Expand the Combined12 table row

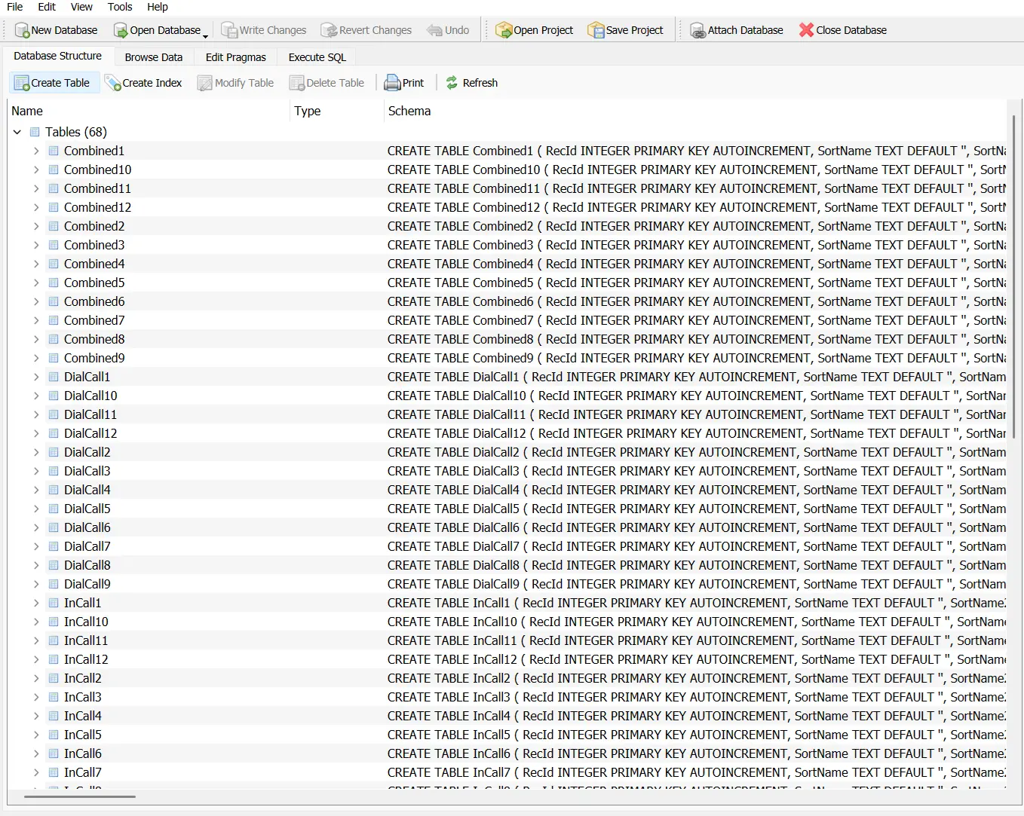click(x=36, y=207)
